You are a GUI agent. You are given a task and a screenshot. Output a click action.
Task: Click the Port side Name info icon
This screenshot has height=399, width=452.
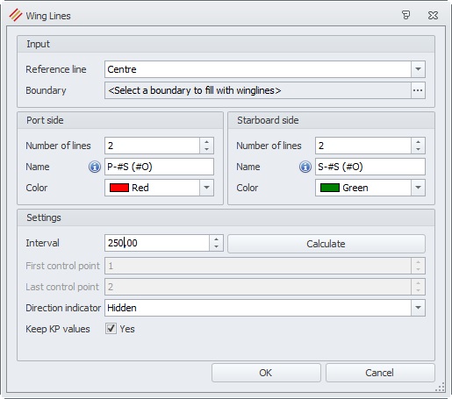[x=95, y=167]
